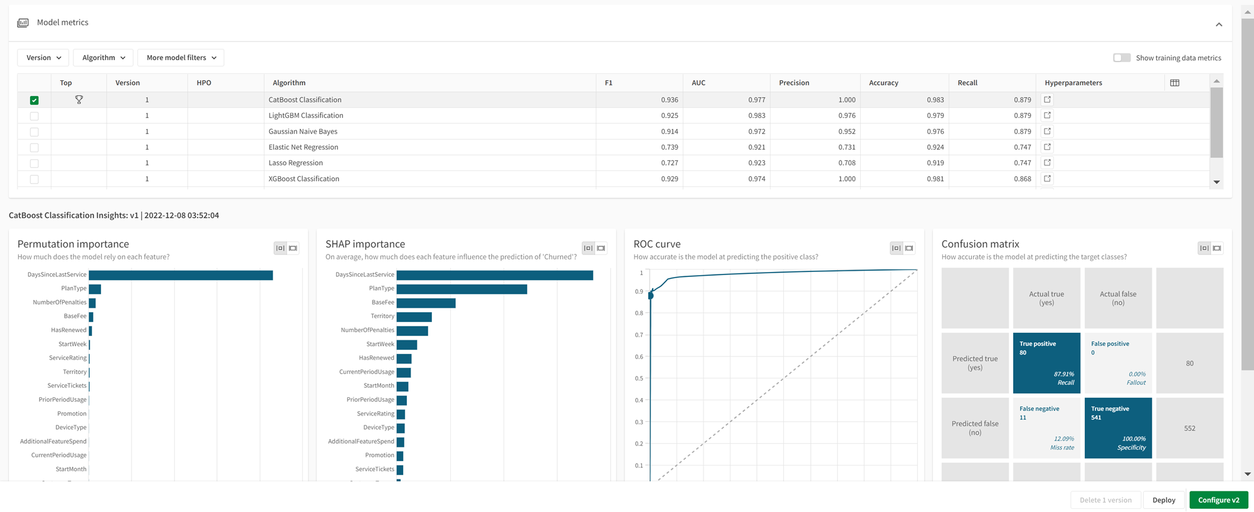
Task: Click CatBoost F1 value 0.936
Action: 669,100
